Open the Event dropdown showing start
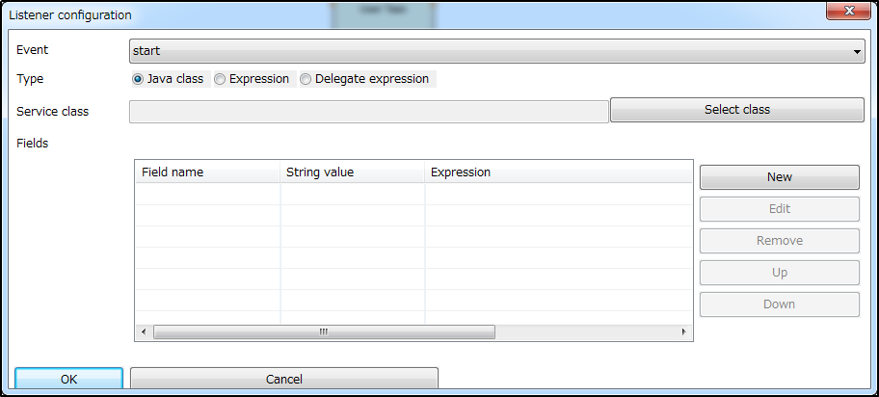This screenshot has height=397, width=879. [496, 51]
